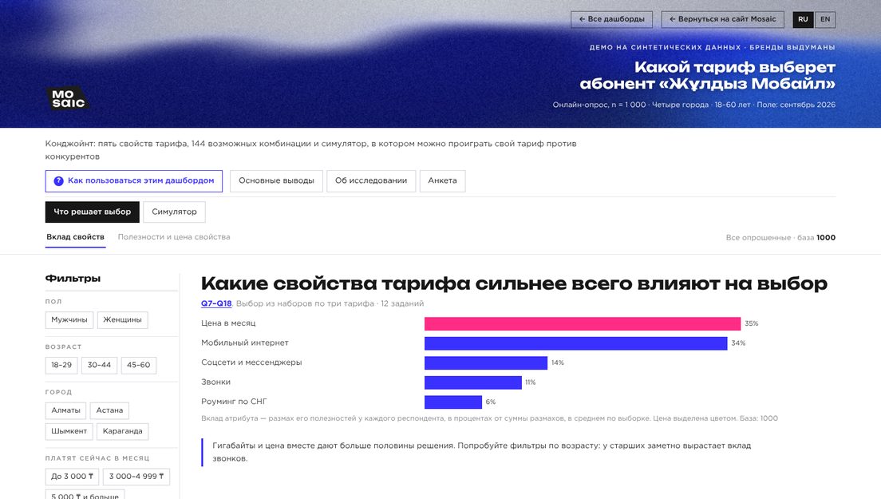
Task: Filter by city Караганда
Action: [x=122, y=431]
